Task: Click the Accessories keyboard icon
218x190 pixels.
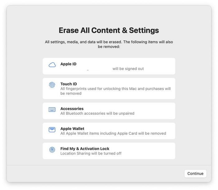Action: (52, 110)
